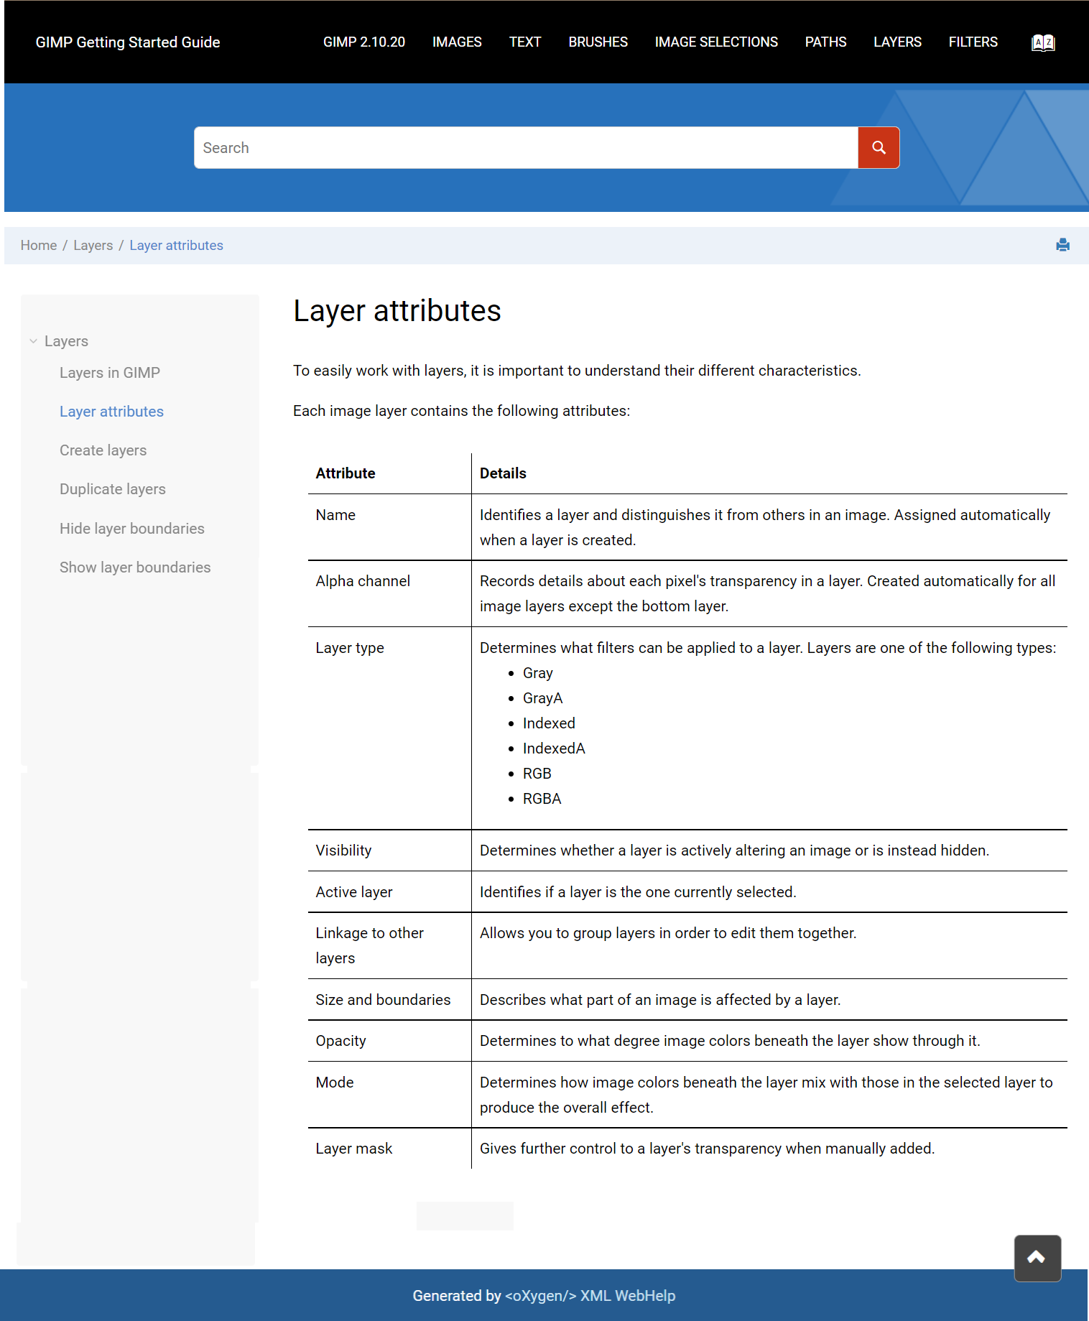
Task: Open Duplicate layers sidebar topic
Action: pyautogui.click(x=113, y=489)
